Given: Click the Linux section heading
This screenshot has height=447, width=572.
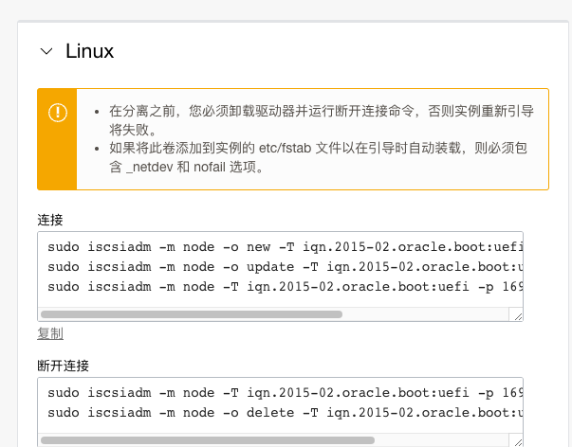Looking at the screenshot, I should coord(89,52).
